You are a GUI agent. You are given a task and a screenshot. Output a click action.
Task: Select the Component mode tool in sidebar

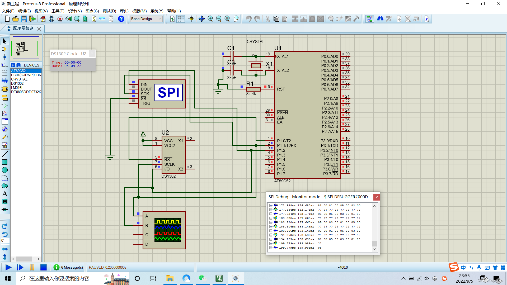[4, 49]
